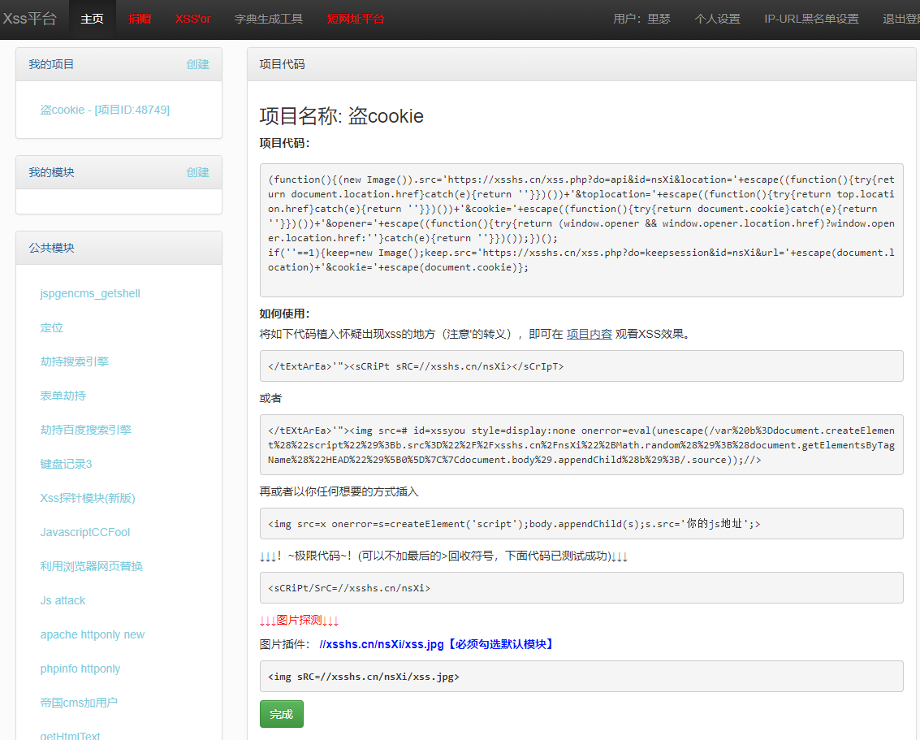Click the 我的项目 panel title

tap(52, 64)
